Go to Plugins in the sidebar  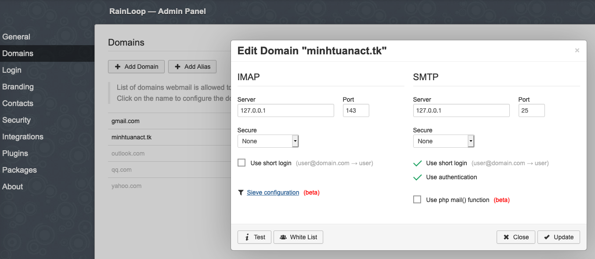[15, 153]
